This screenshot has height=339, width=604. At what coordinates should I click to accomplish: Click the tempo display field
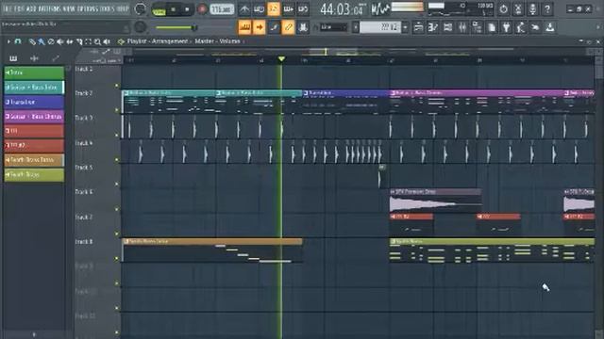pyautogui.click(x=222, y=9)
